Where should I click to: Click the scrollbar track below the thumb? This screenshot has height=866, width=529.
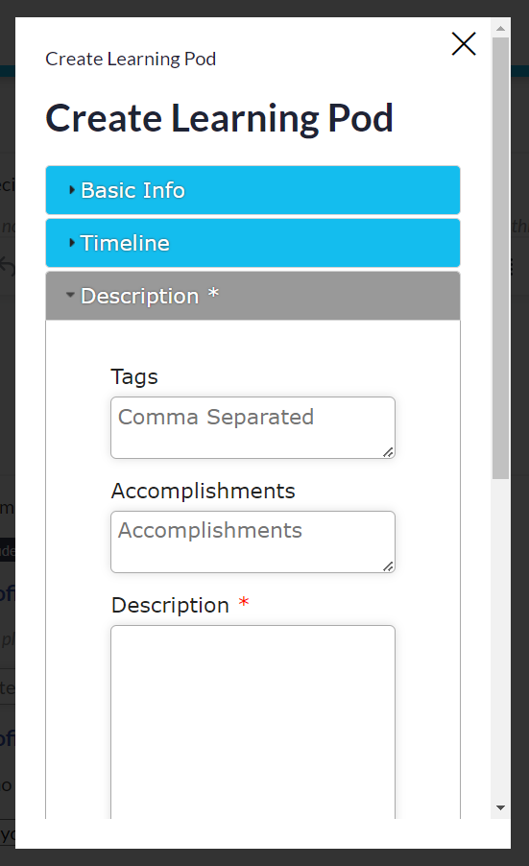(x=500, y=639)
